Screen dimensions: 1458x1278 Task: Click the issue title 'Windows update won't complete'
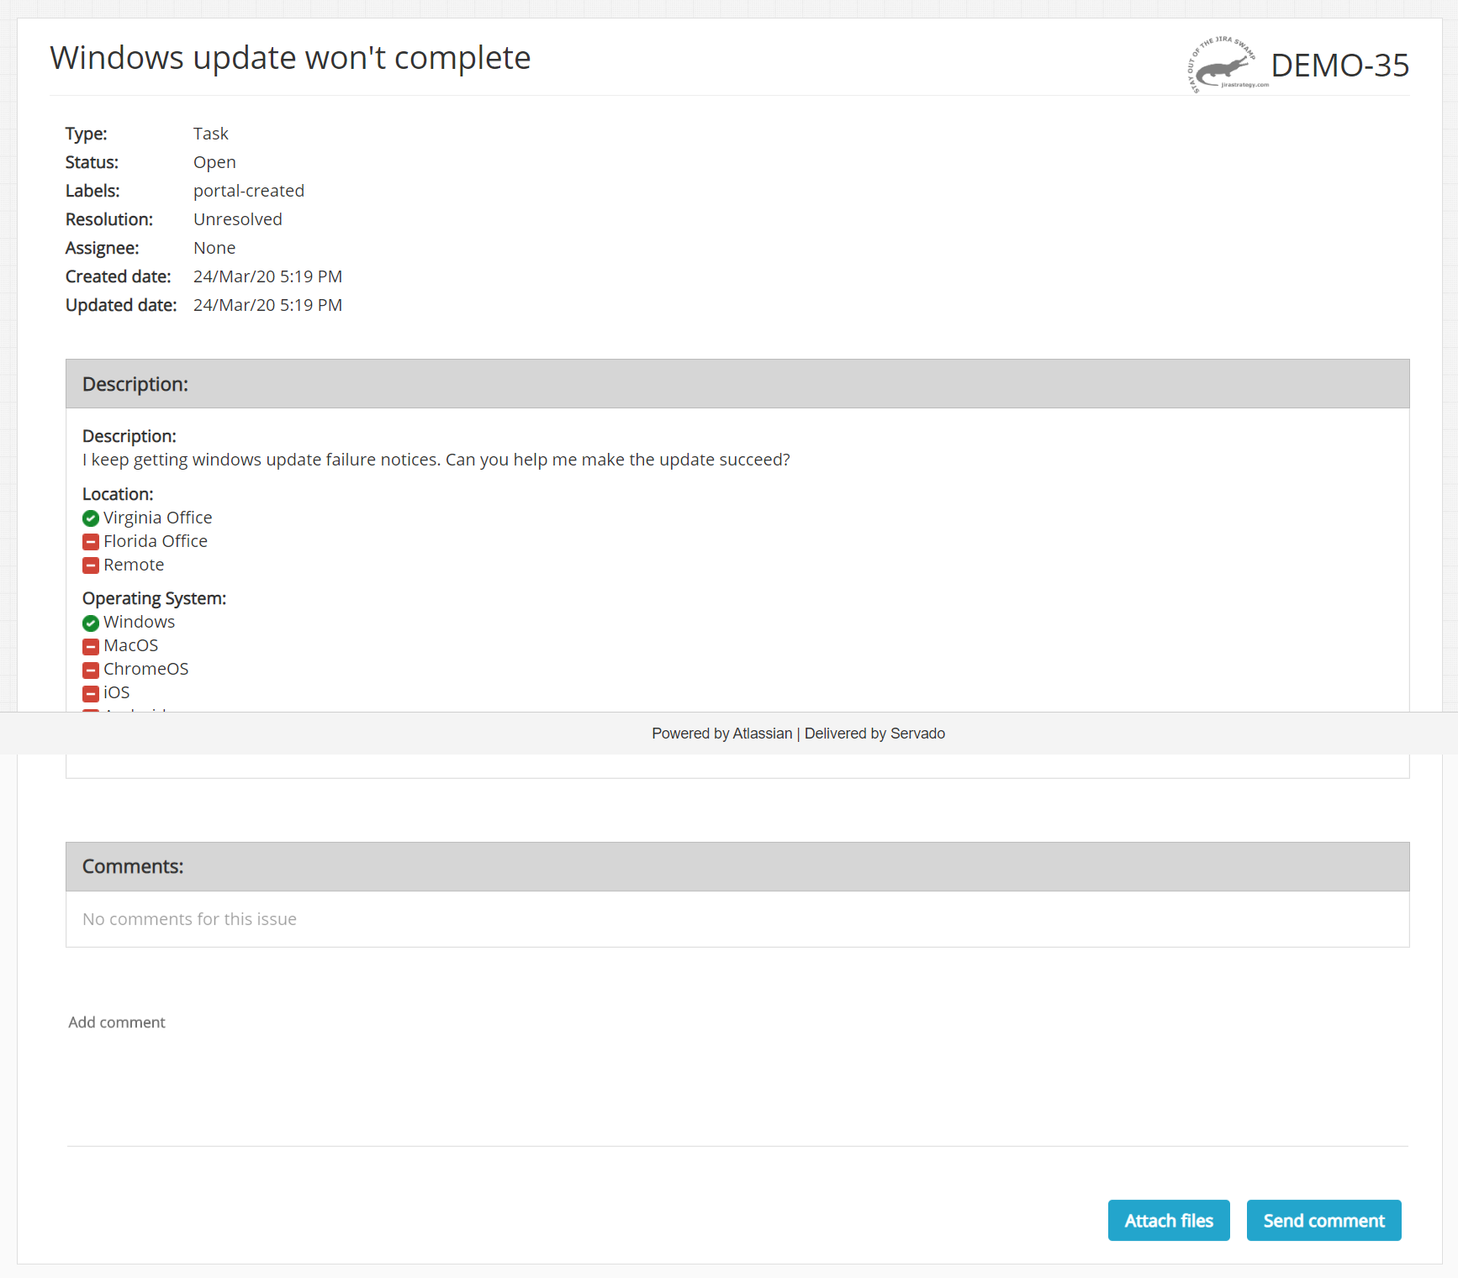click(290, 58)
